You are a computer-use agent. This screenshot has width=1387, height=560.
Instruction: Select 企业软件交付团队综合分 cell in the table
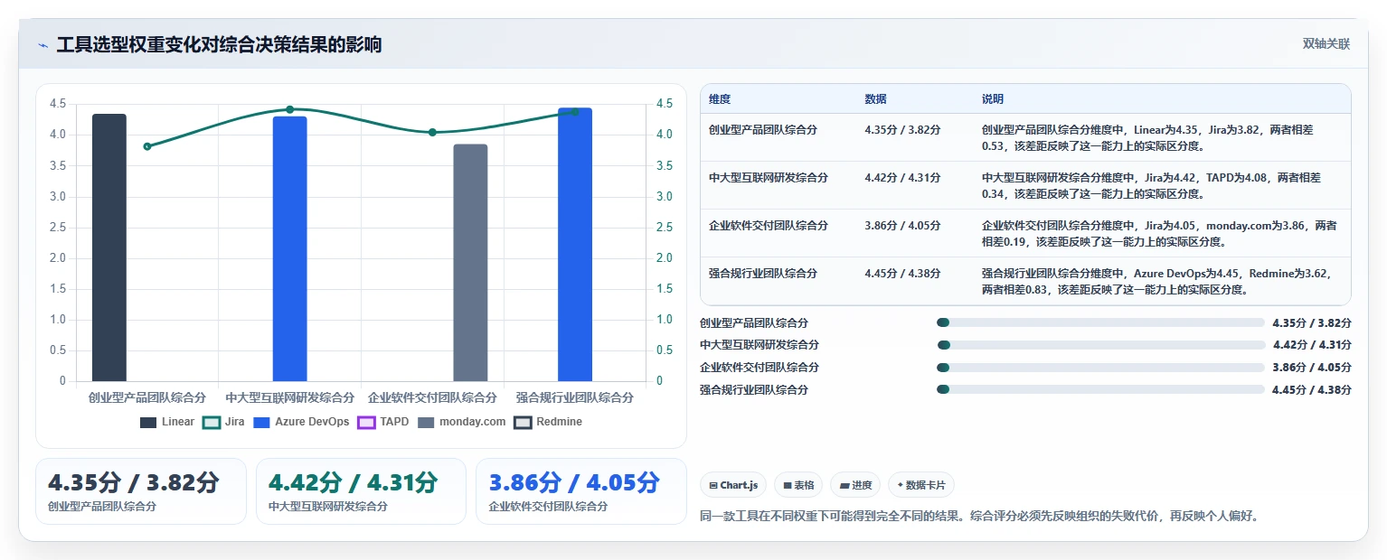click(769, 226)
